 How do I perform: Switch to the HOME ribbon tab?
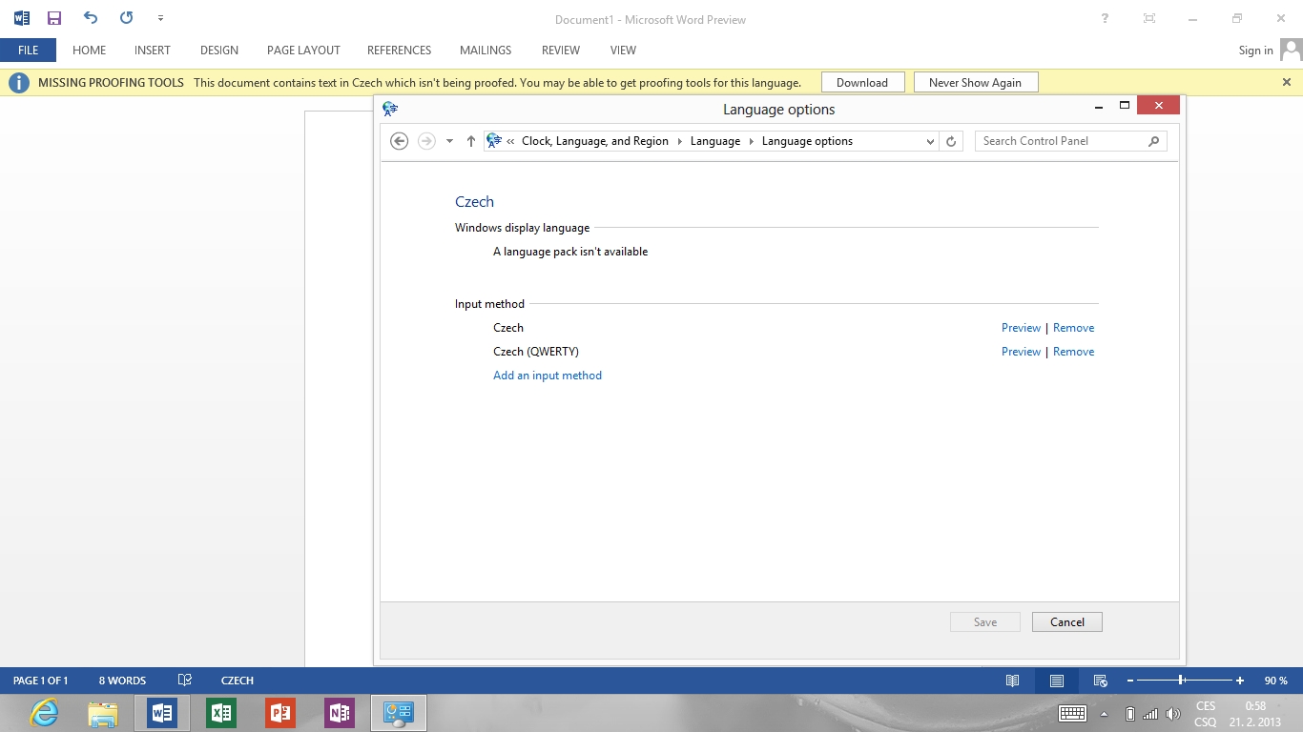coord(89,51)
